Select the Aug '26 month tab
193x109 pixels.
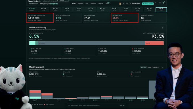click(x=138, y=10)
